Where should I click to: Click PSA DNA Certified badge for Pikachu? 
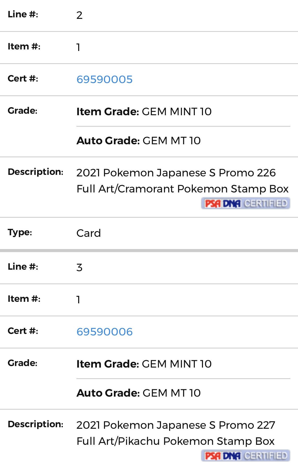click(246, 456)
